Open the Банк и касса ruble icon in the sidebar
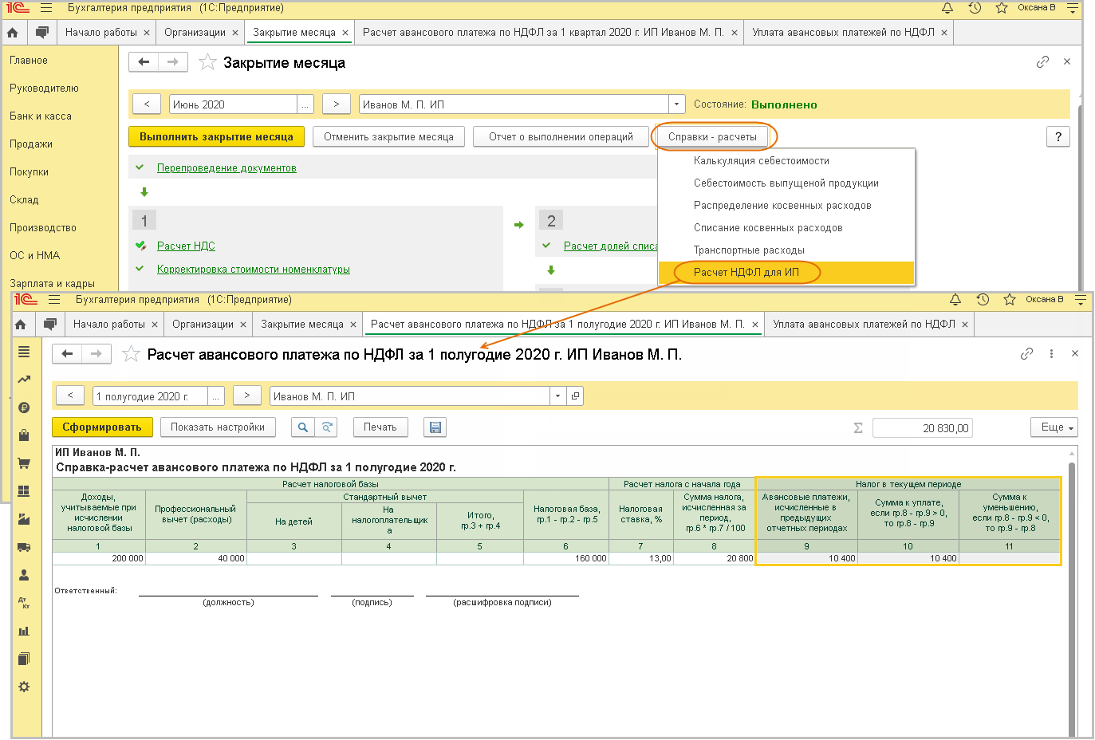 pos(24,407)
